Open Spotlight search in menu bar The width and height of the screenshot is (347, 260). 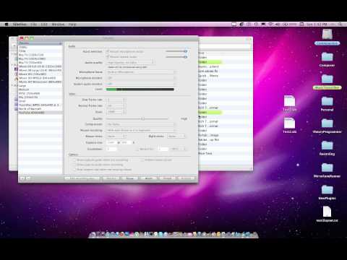click(x=340, y=25)
